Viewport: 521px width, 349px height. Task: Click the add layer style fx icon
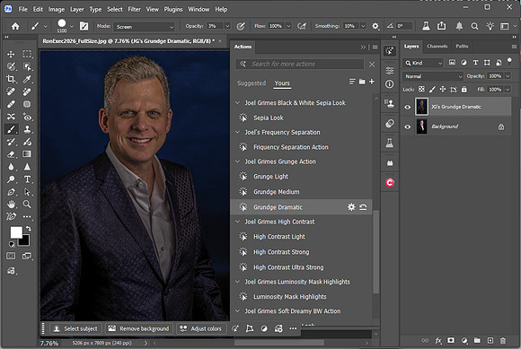pos(438,340)
